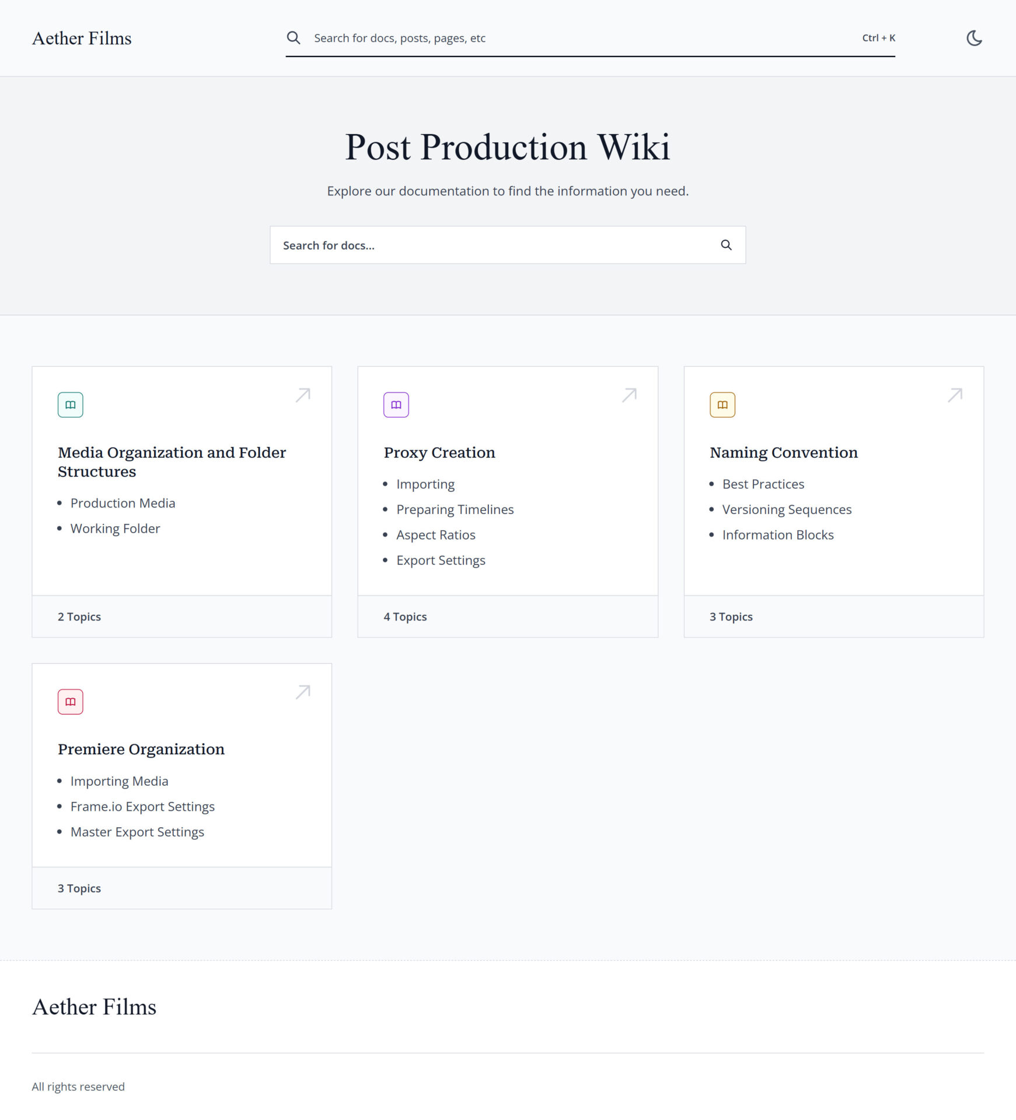
Task: Open the Export Settings topic link
Action: tap(441, 561)
